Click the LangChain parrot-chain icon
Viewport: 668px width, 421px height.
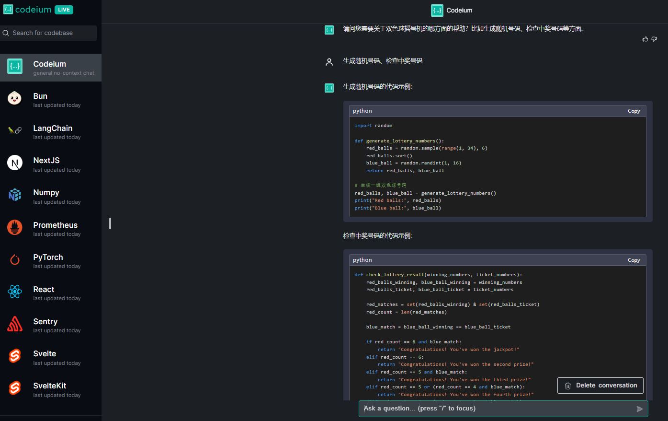(15, 130)
